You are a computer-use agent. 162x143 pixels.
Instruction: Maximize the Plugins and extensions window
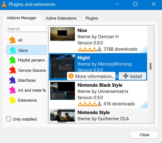[135, 4]
